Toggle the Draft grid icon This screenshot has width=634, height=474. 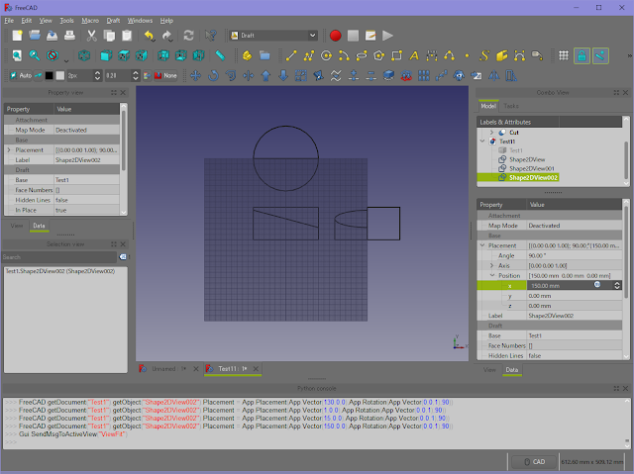[x=563, y=55]
